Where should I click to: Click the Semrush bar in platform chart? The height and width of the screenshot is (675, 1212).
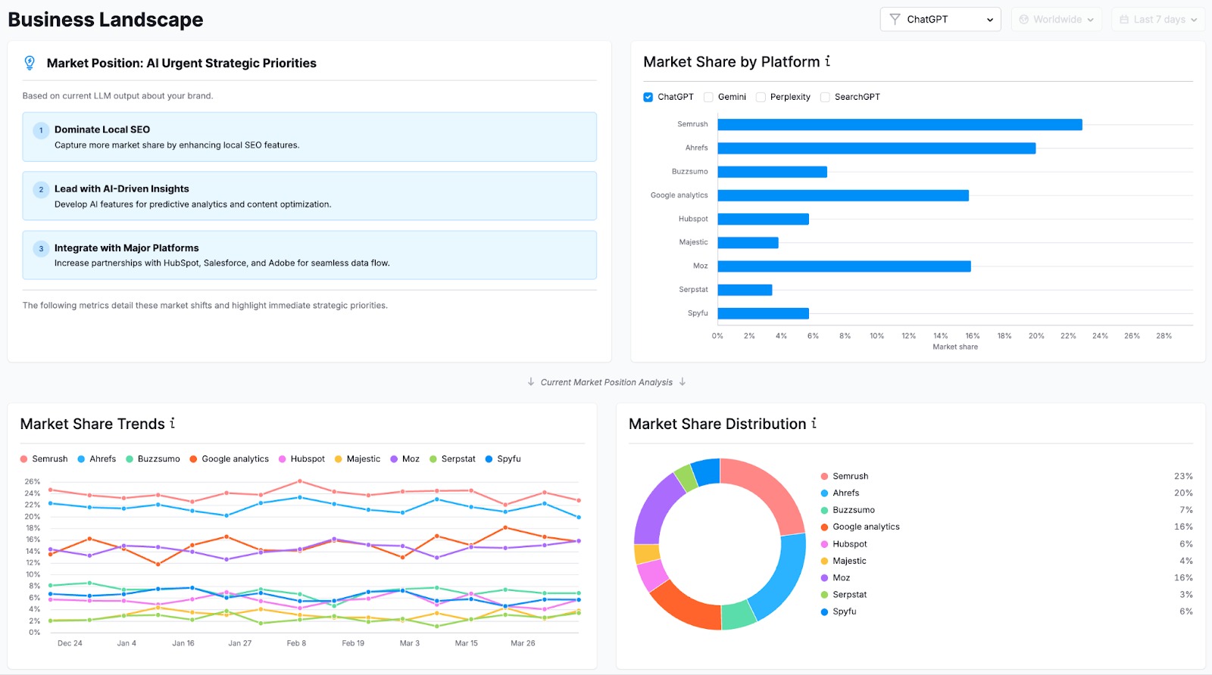pyautogui.click(x=900, y=125)
